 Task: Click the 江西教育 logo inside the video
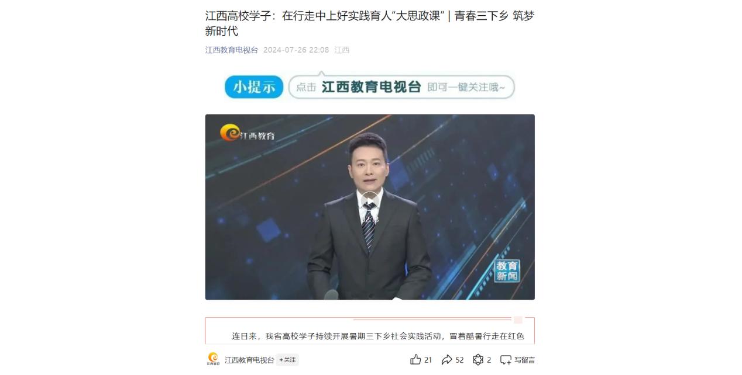tap(248, 134)
